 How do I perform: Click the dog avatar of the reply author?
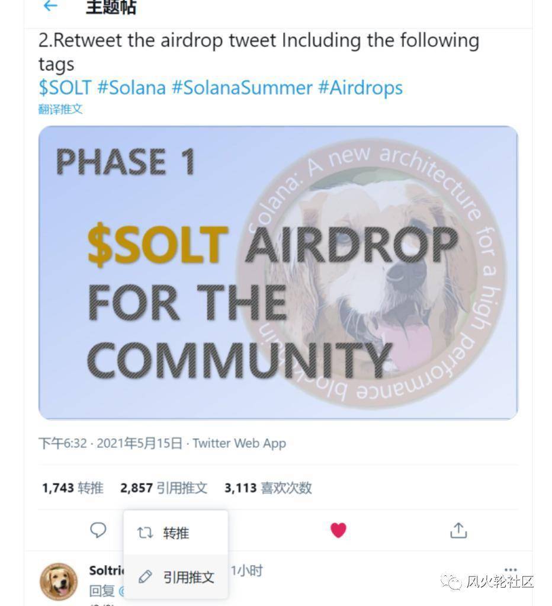pyautogui.click(x=59, y=581)
